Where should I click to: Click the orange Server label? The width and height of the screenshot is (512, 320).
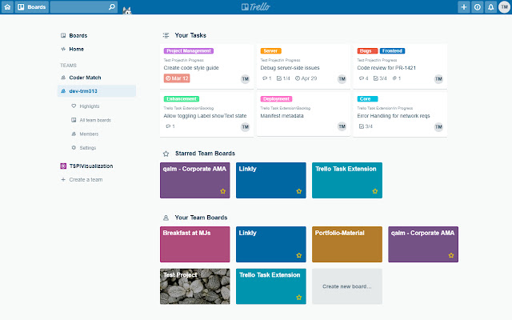tap(270, 51)
